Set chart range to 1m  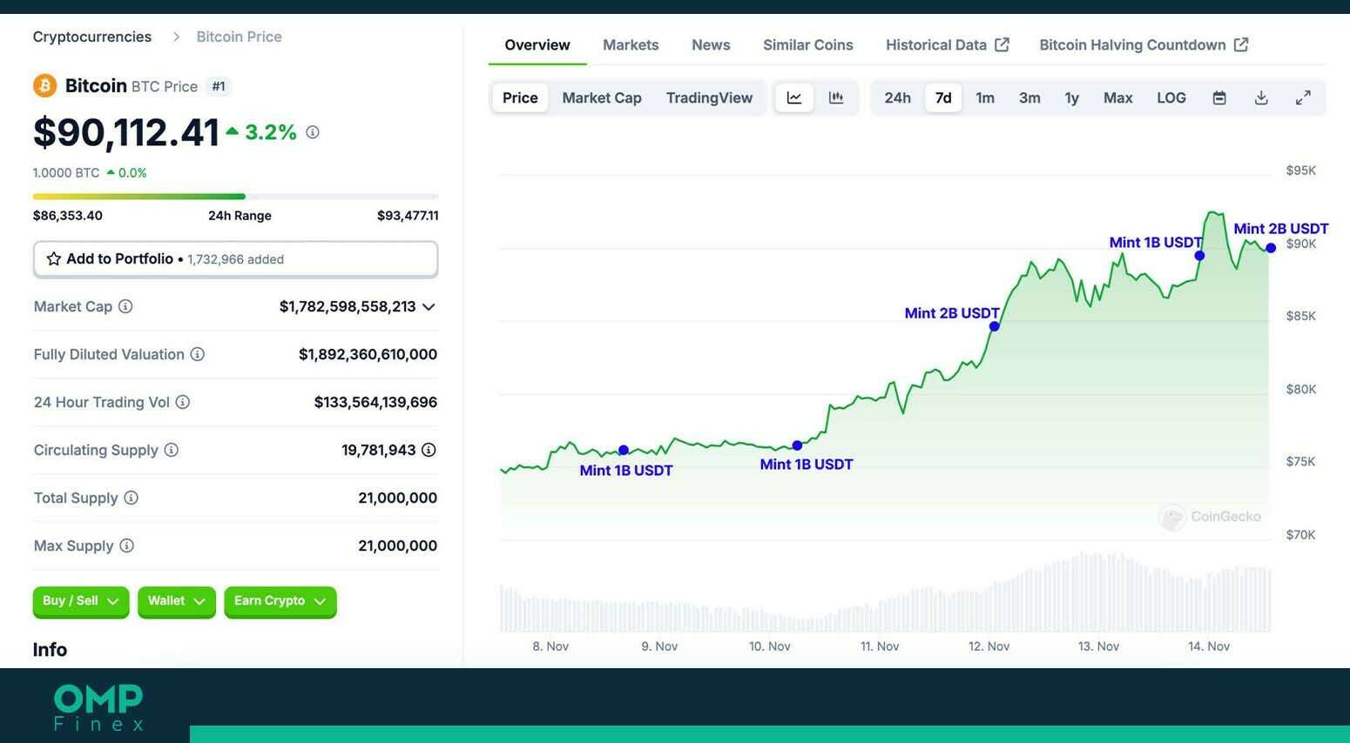(x=985, y=97)
